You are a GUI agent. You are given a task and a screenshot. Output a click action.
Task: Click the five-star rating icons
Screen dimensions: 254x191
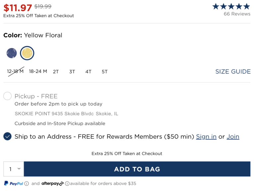(x=231, y=6)
